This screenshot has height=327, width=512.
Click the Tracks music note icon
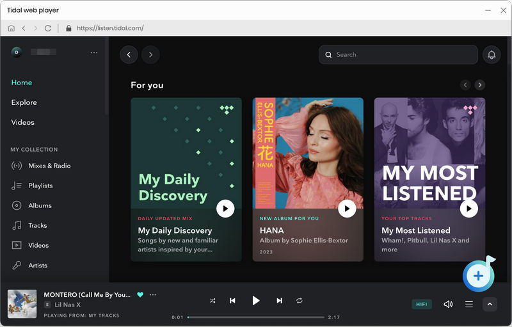[17, 225]
